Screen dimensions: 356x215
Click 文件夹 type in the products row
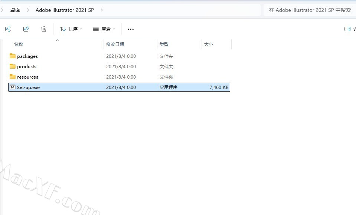(x=166, y=66)
